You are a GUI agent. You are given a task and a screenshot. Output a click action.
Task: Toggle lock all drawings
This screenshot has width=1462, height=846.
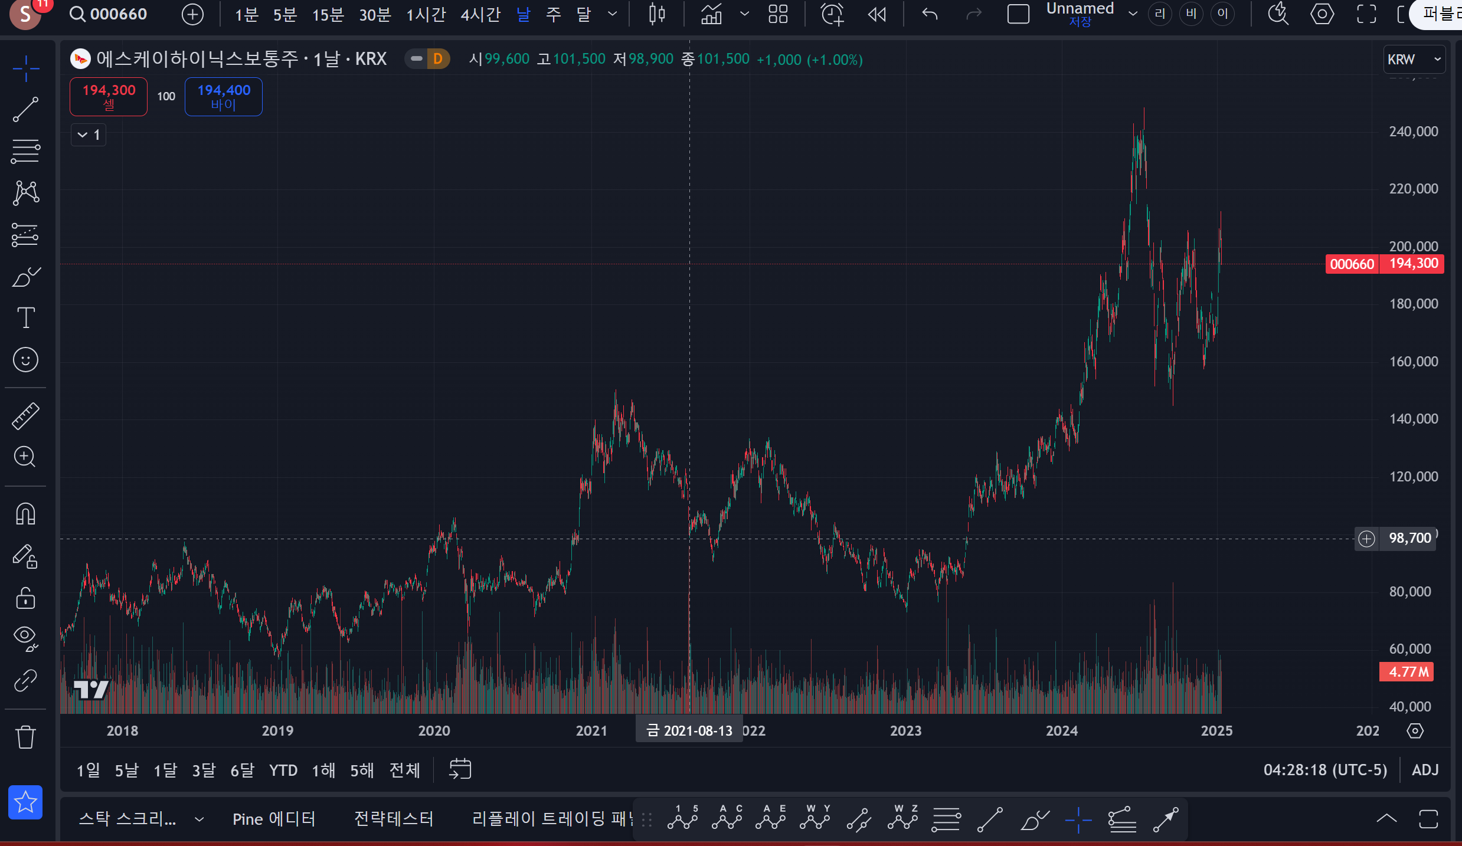tap(26, 598)
